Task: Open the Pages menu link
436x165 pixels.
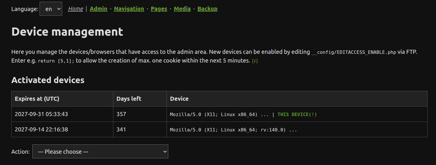Action: 159,9
